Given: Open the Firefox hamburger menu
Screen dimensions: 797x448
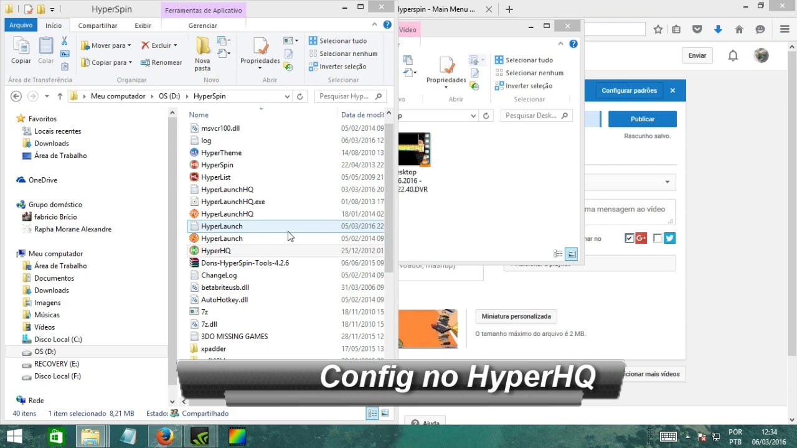Looking at the screenshot, I should point(785,29).
